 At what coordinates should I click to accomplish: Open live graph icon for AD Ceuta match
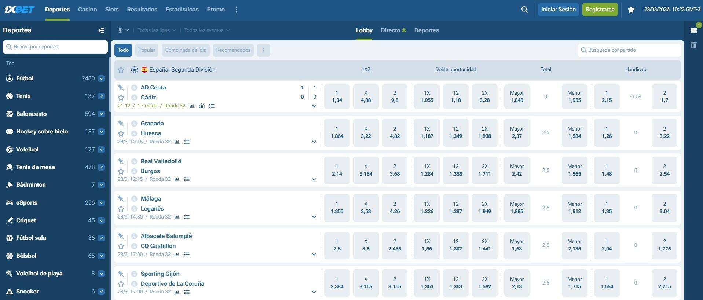(x=202, y=106)
